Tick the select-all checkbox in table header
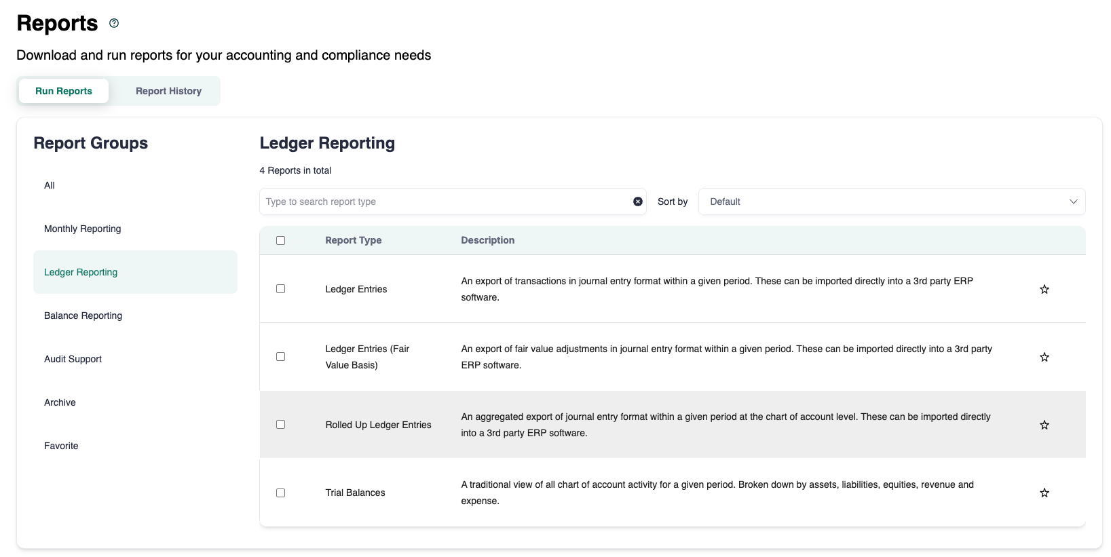This screenshot has height=557, width=1111. 280,241
